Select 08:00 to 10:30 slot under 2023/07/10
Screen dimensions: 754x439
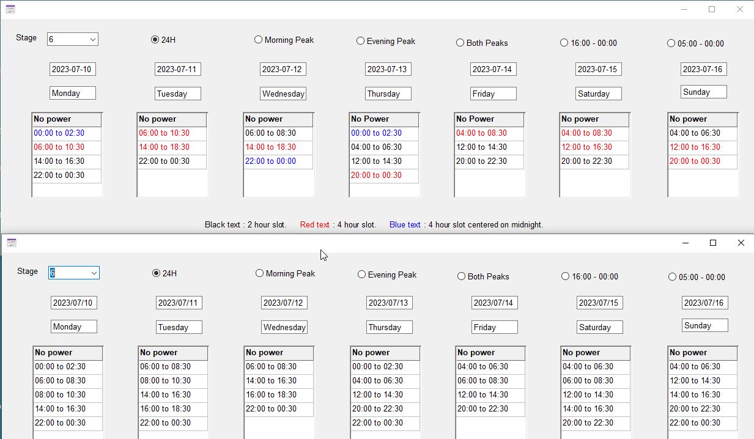60,395
